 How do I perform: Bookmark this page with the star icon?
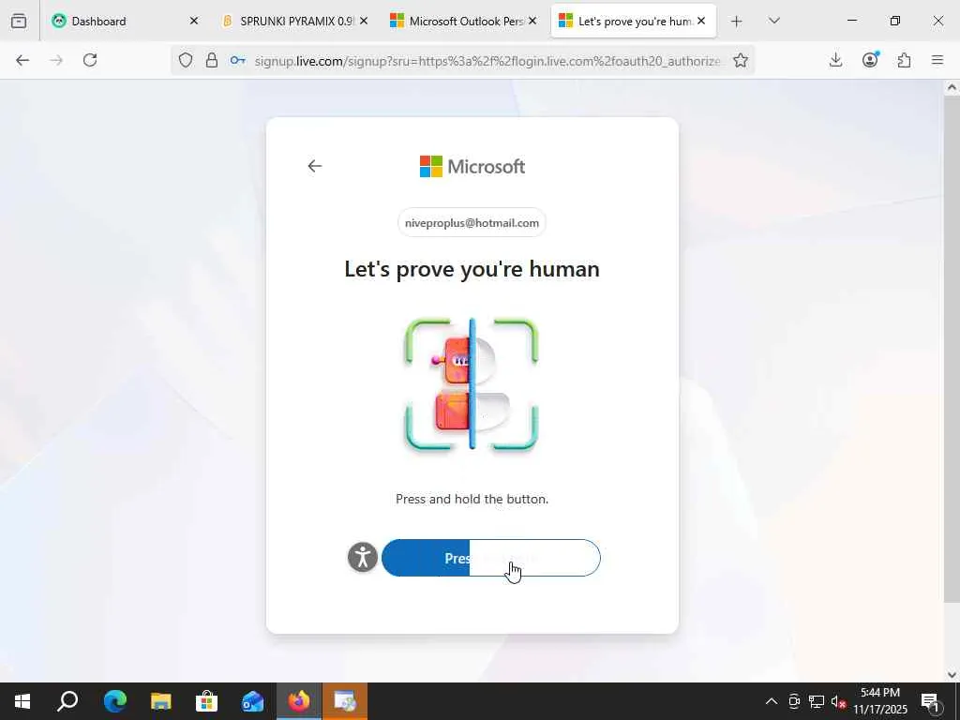point(741,60)
